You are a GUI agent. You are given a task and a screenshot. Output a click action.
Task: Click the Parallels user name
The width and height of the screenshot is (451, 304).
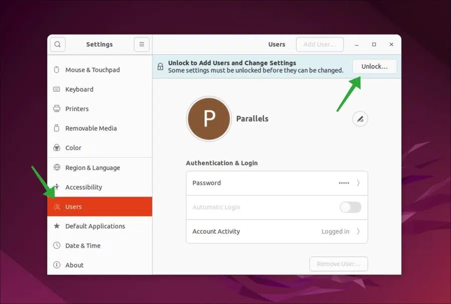252,118
